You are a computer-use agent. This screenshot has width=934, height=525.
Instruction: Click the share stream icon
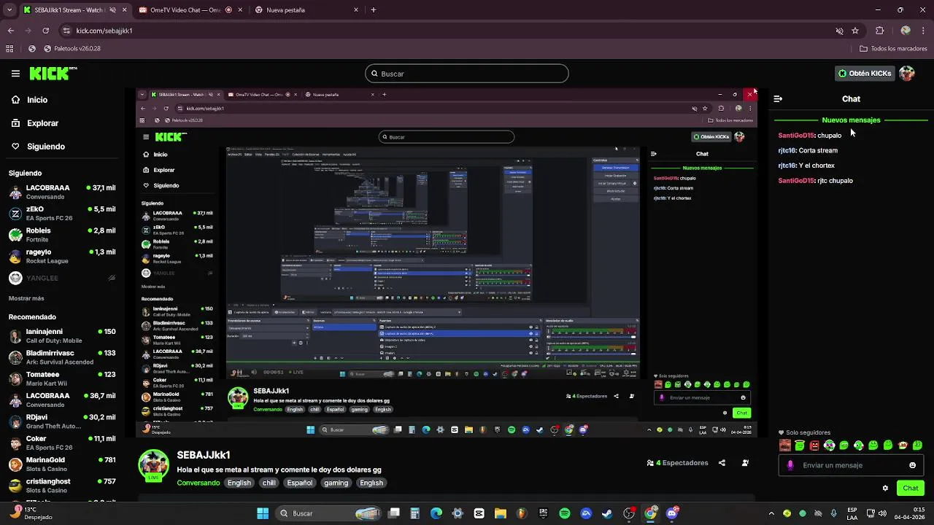pos(722,463)
